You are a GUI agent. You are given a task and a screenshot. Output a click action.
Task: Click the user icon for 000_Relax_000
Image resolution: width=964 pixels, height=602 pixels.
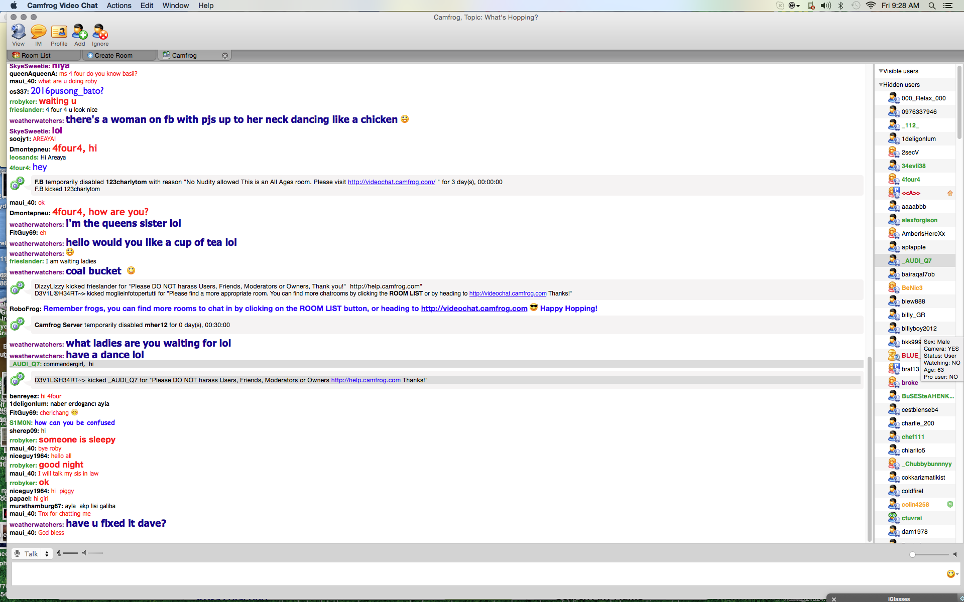coord(894,98)
